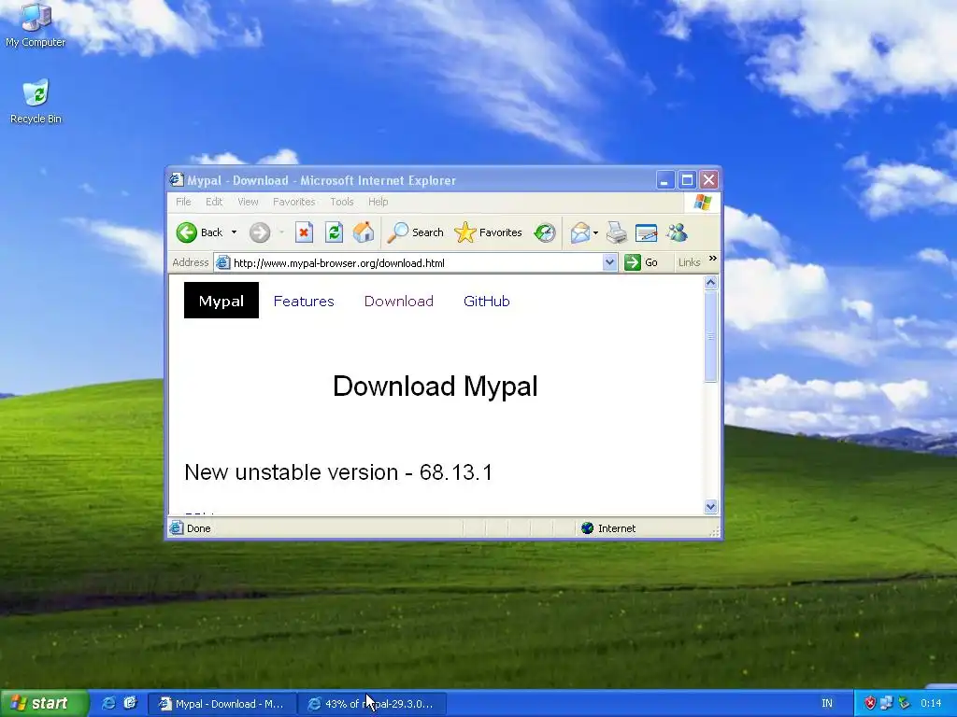
Task: Click the Links toolbar label
Action: tap(689, 262)
